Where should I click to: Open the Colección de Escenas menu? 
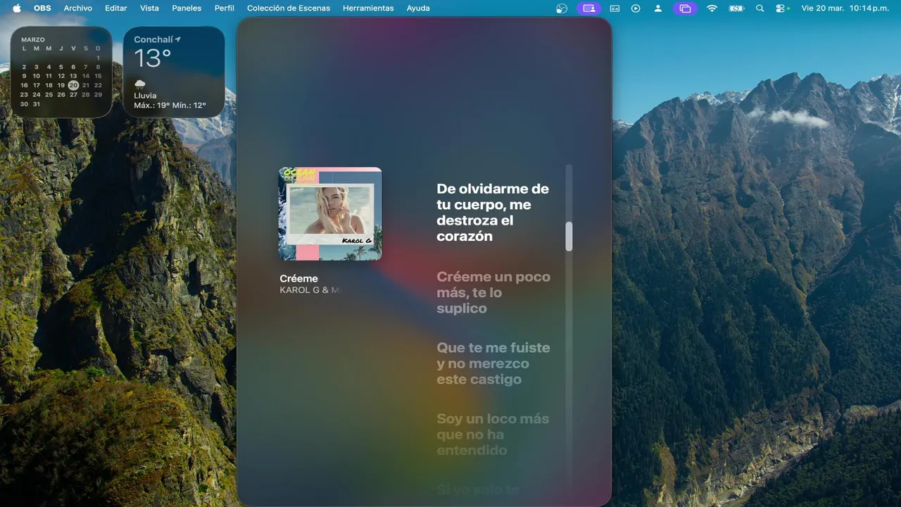tap(289, 8)
